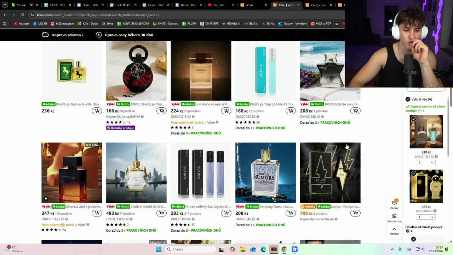Click info icon next to DMOC 230 Kč
This screenshot has height=255, width=453.
(258, 117)
